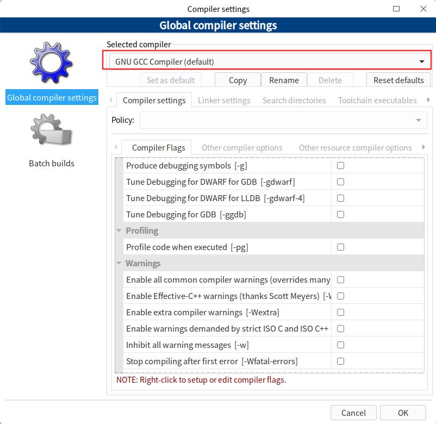Viewport: 436px width, 424px height.
Task: Show previous flag tabs with left arrow before Compiler Flags tab
Action: pyautogui.click(x=116, y=147)
